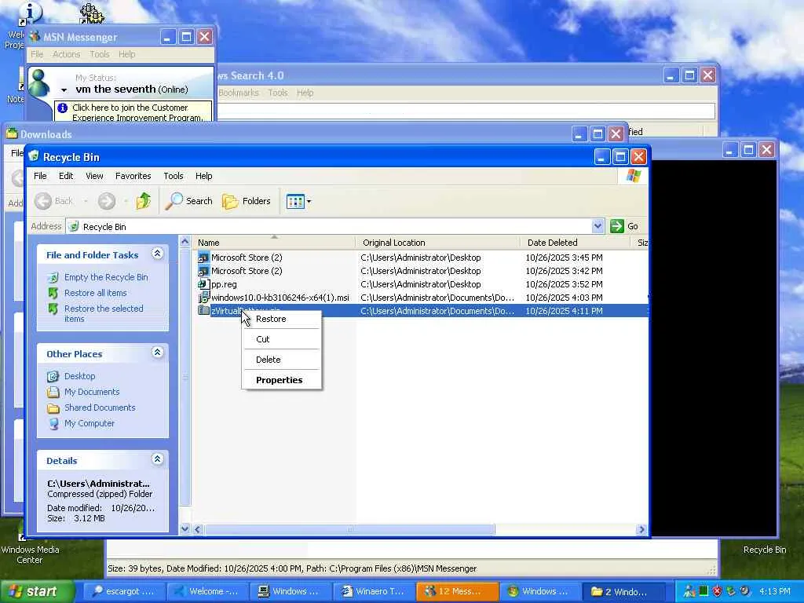This screenshot has width=804, height=603.
Task: Sort by the Name column header
Action: coord(274,243)
